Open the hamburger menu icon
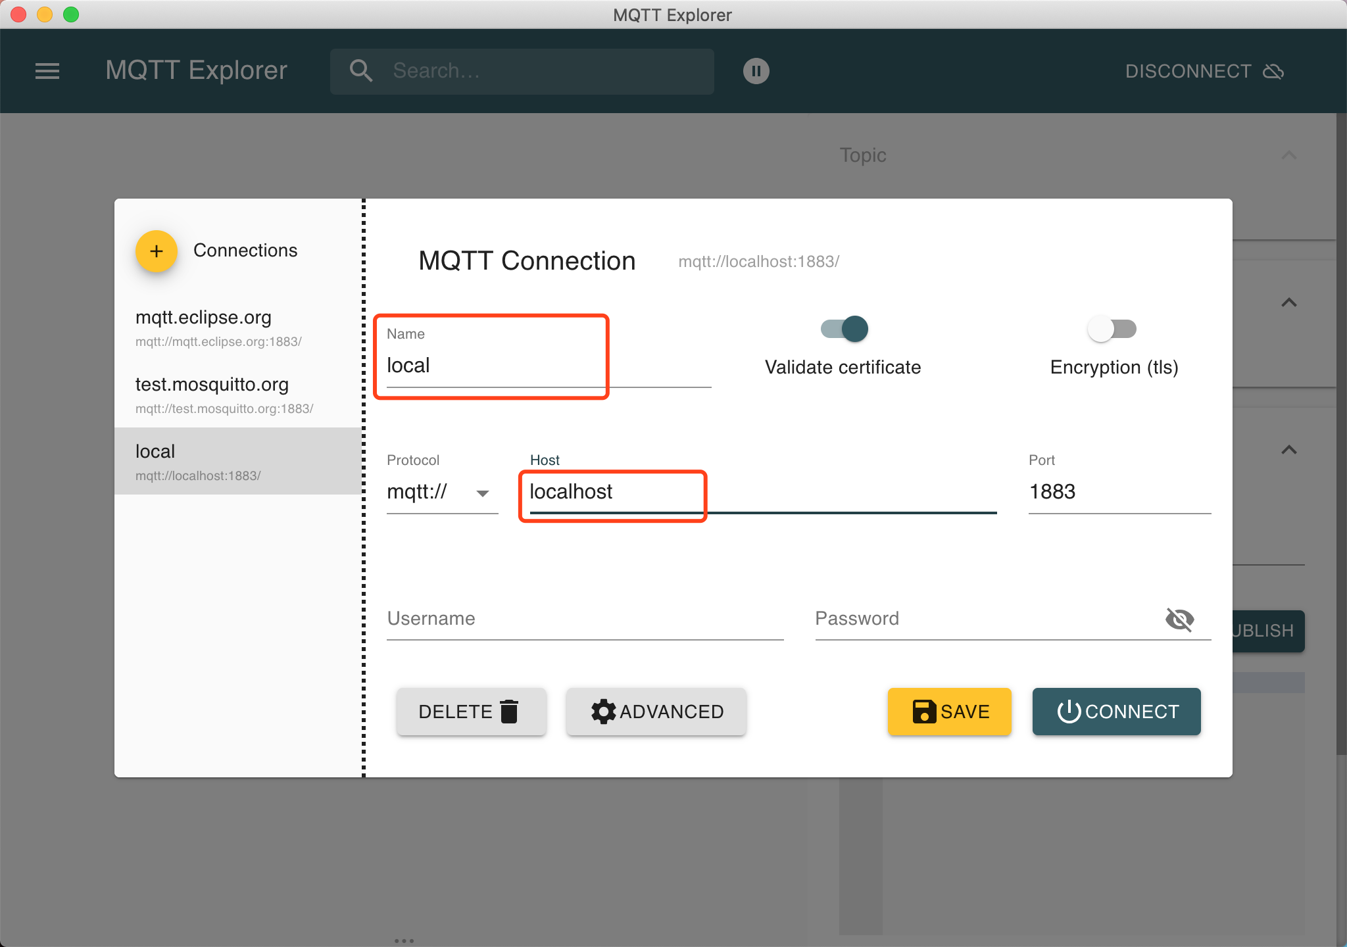 (47, 71)
